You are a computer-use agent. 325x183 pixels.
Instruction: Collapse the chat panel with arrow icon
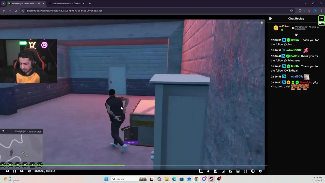coord(271,19)
